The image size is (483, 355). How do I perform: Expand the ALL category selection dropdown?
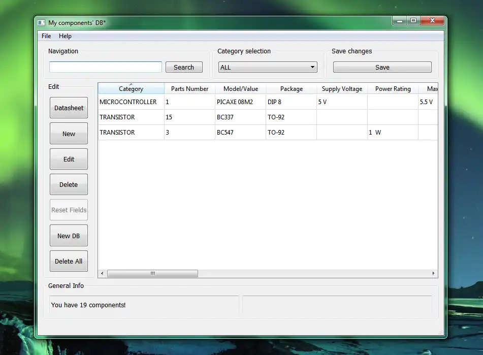(x=268, y=67)
